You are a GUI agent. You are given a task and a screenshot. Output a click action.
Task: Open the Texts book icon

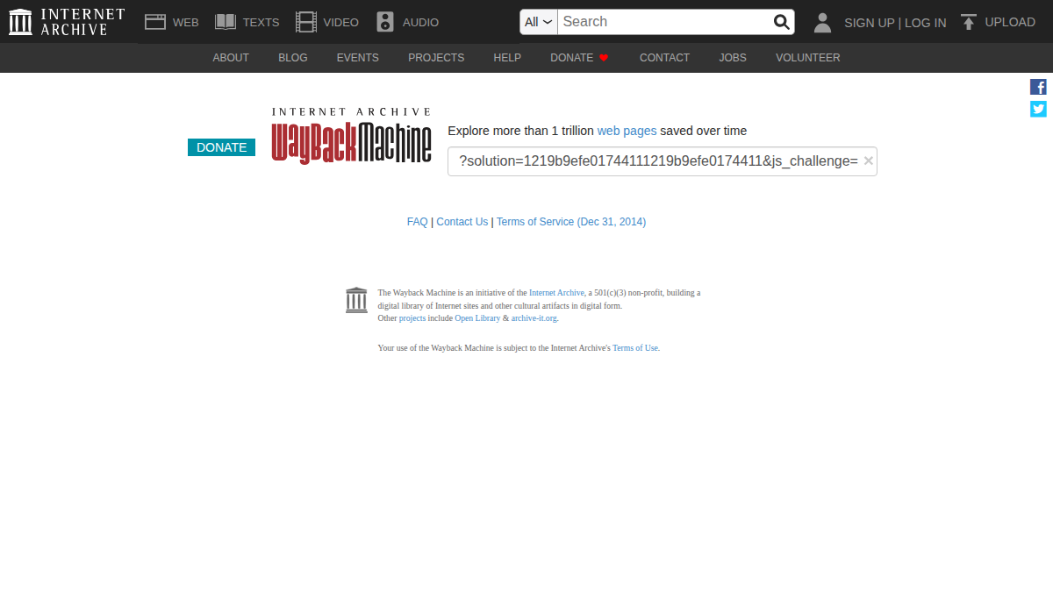click(226, 22)
